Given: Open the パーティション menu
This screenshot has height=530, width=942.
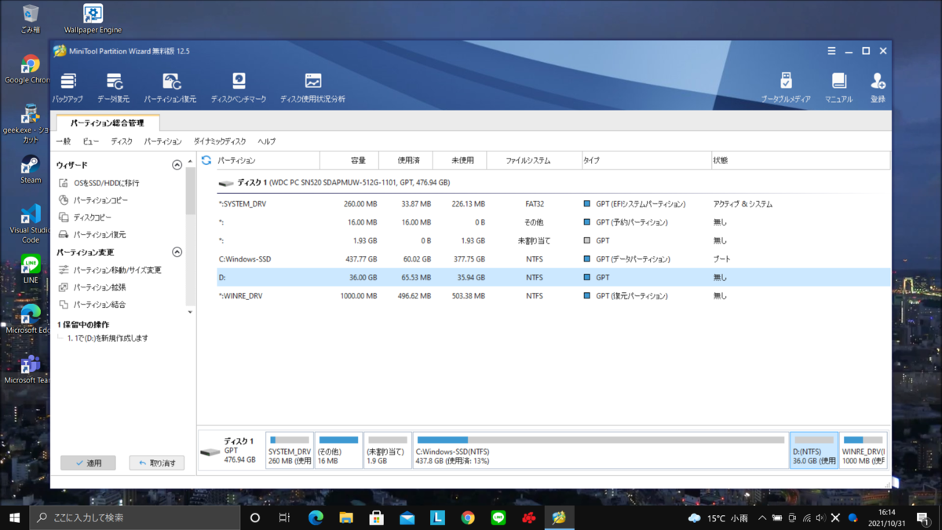Looking at the screenshot, I should click(162, 141).
